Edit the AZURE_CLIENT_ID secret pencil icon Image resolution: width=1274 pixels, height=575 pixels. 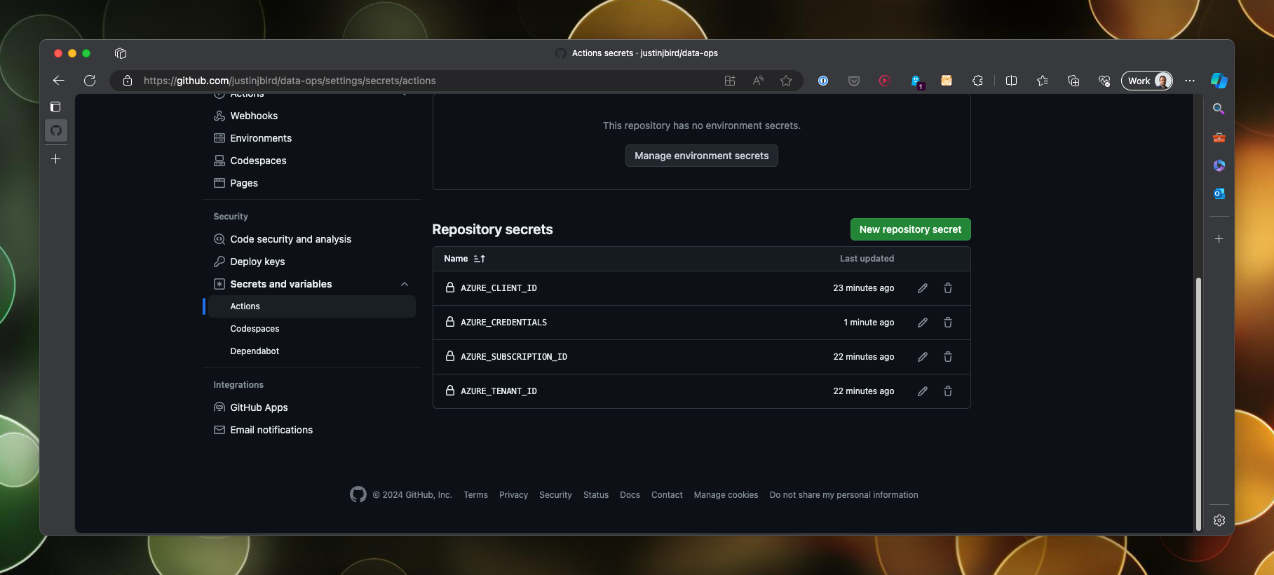point(923,288)
